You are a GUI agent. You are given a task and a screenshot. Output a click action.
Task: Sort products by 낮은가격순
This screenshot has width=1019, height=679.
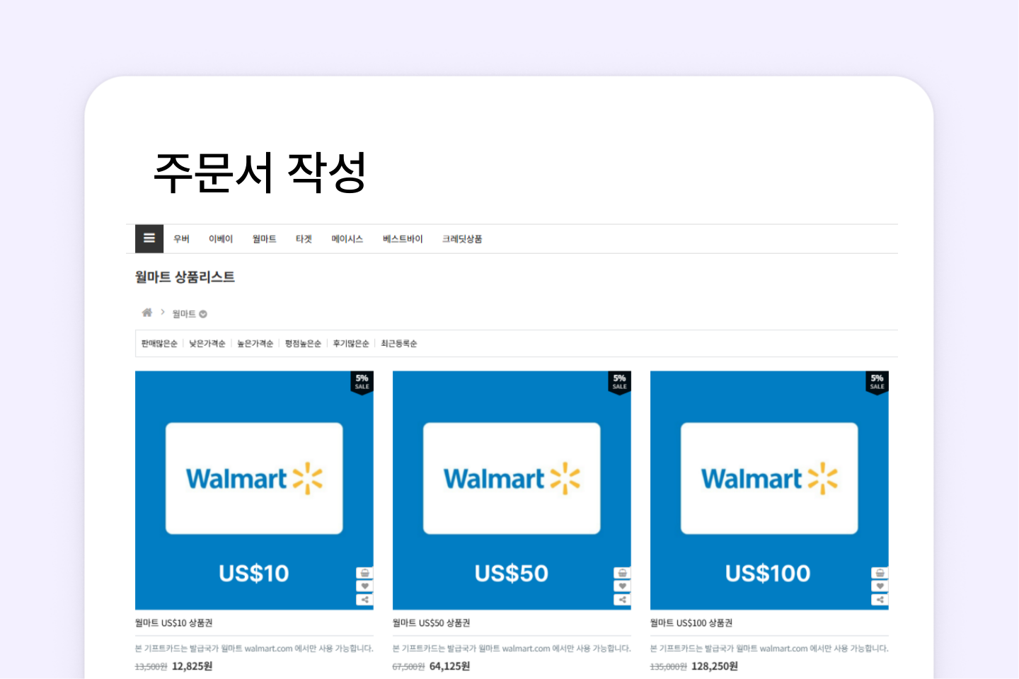tap(207, 344)
